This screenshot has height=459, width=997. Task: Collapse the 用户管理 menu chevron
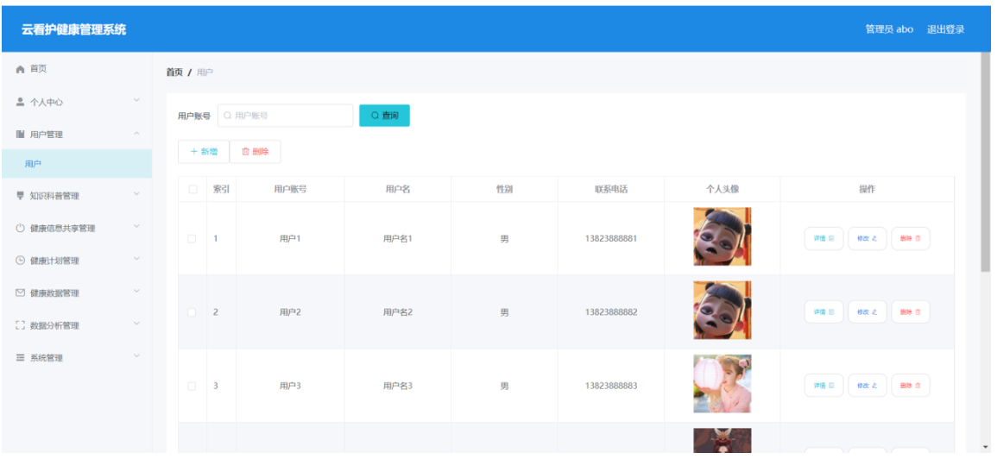pyautogui.click(x=136, y=134)
